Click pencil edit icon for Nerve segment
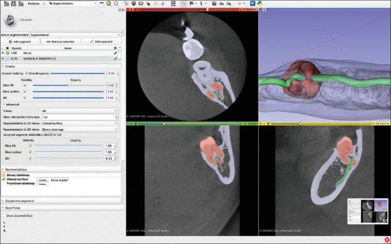This screenshot has height=244, width=391. coord(115,53)
